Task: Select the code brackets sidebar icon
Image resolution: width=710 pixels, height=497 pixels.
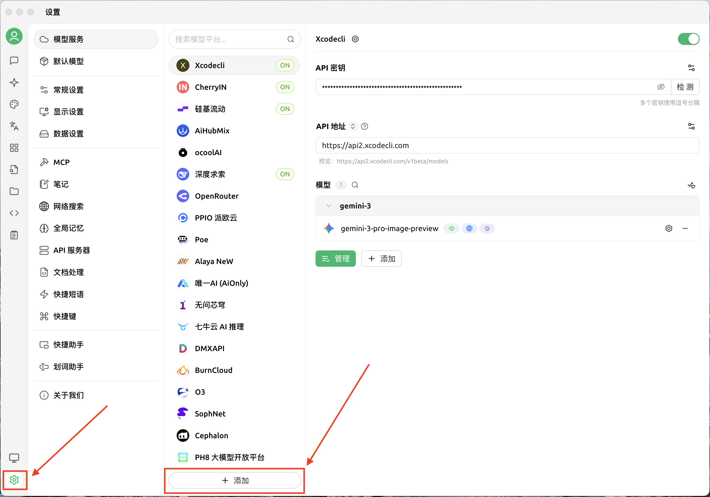Action: (14, 213)
